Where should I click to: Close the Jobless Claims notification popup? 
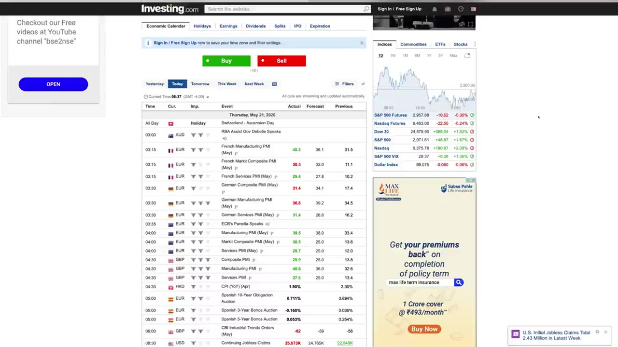click(605, 332)
